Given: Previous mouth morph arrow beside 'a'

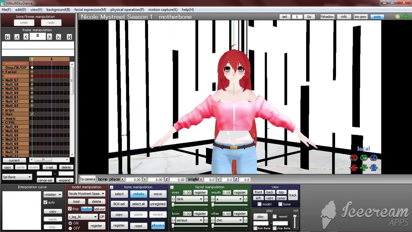Looking at the screenshot, I should coord(213,199).
